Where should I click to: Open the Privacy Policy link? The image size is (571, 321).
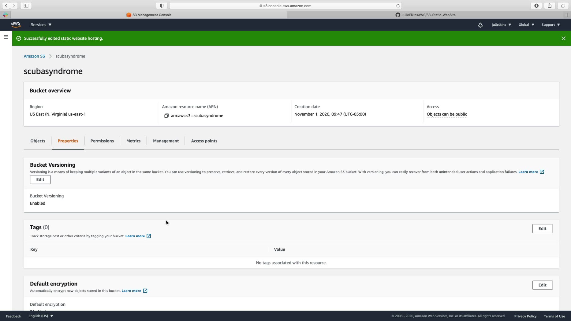point(525,316)
